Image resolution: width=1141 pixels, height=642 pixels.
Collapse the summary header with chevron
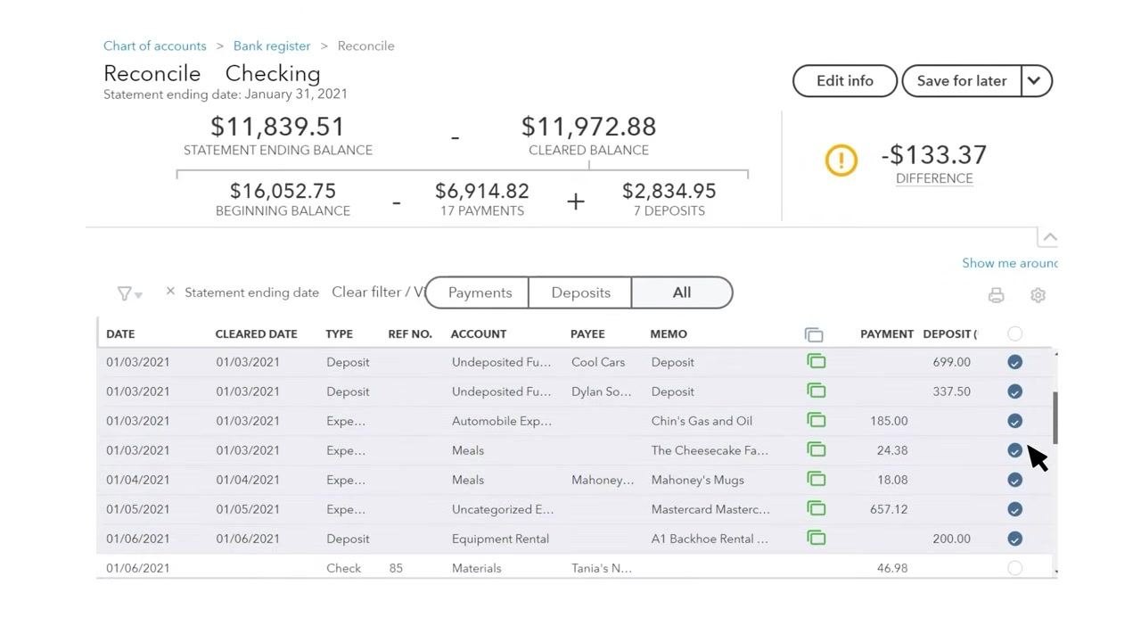coord(1049,237)
